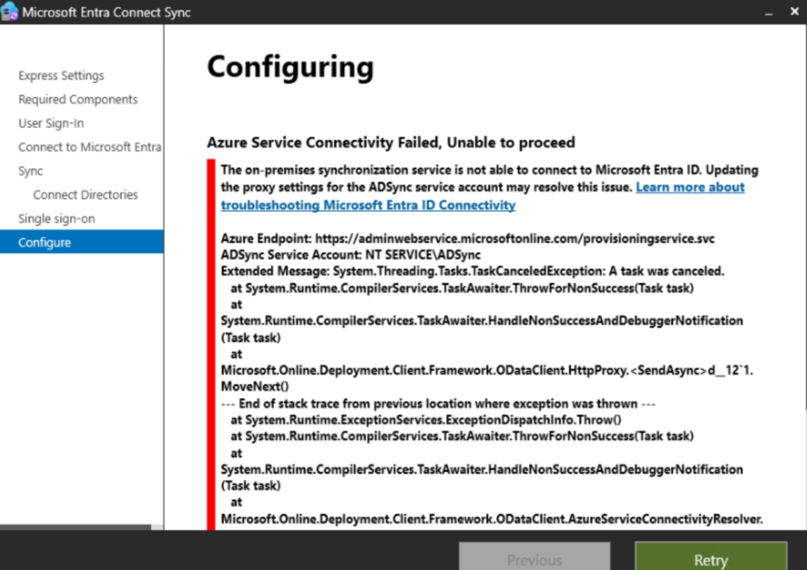The width and height of the screenshot is (807, 570).
Task: Click the 'Configuring' page heading
Action: 290,67
